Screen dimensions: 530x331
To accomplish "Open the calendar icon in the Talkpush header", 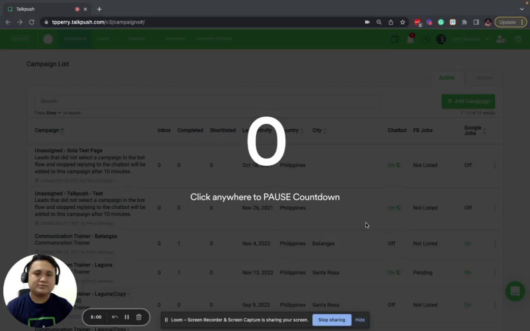I will pos(395,39).
